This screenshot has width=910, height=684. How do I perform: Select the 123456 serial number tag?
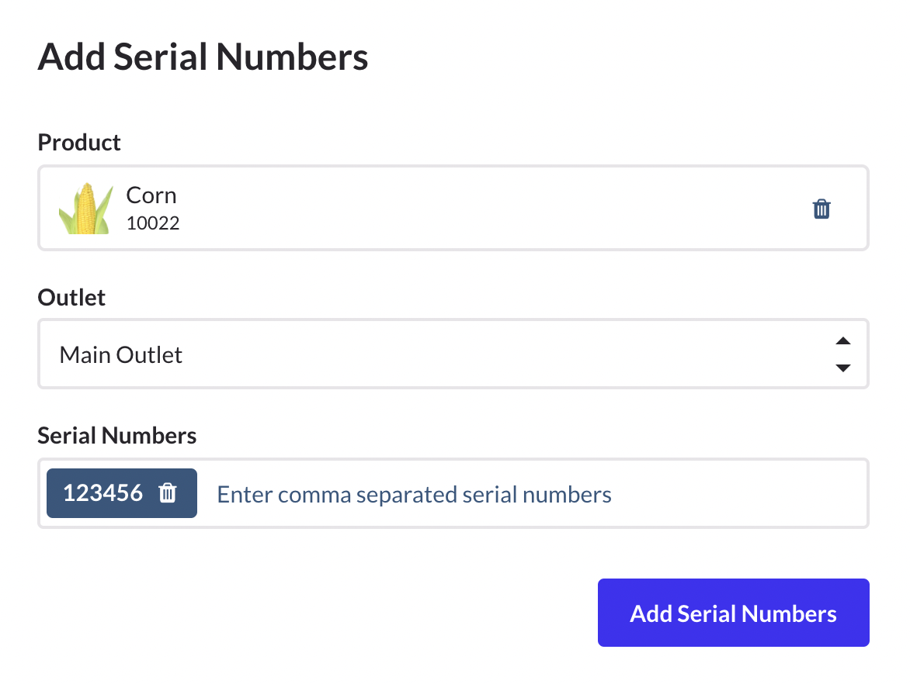(x=103, y=493)
